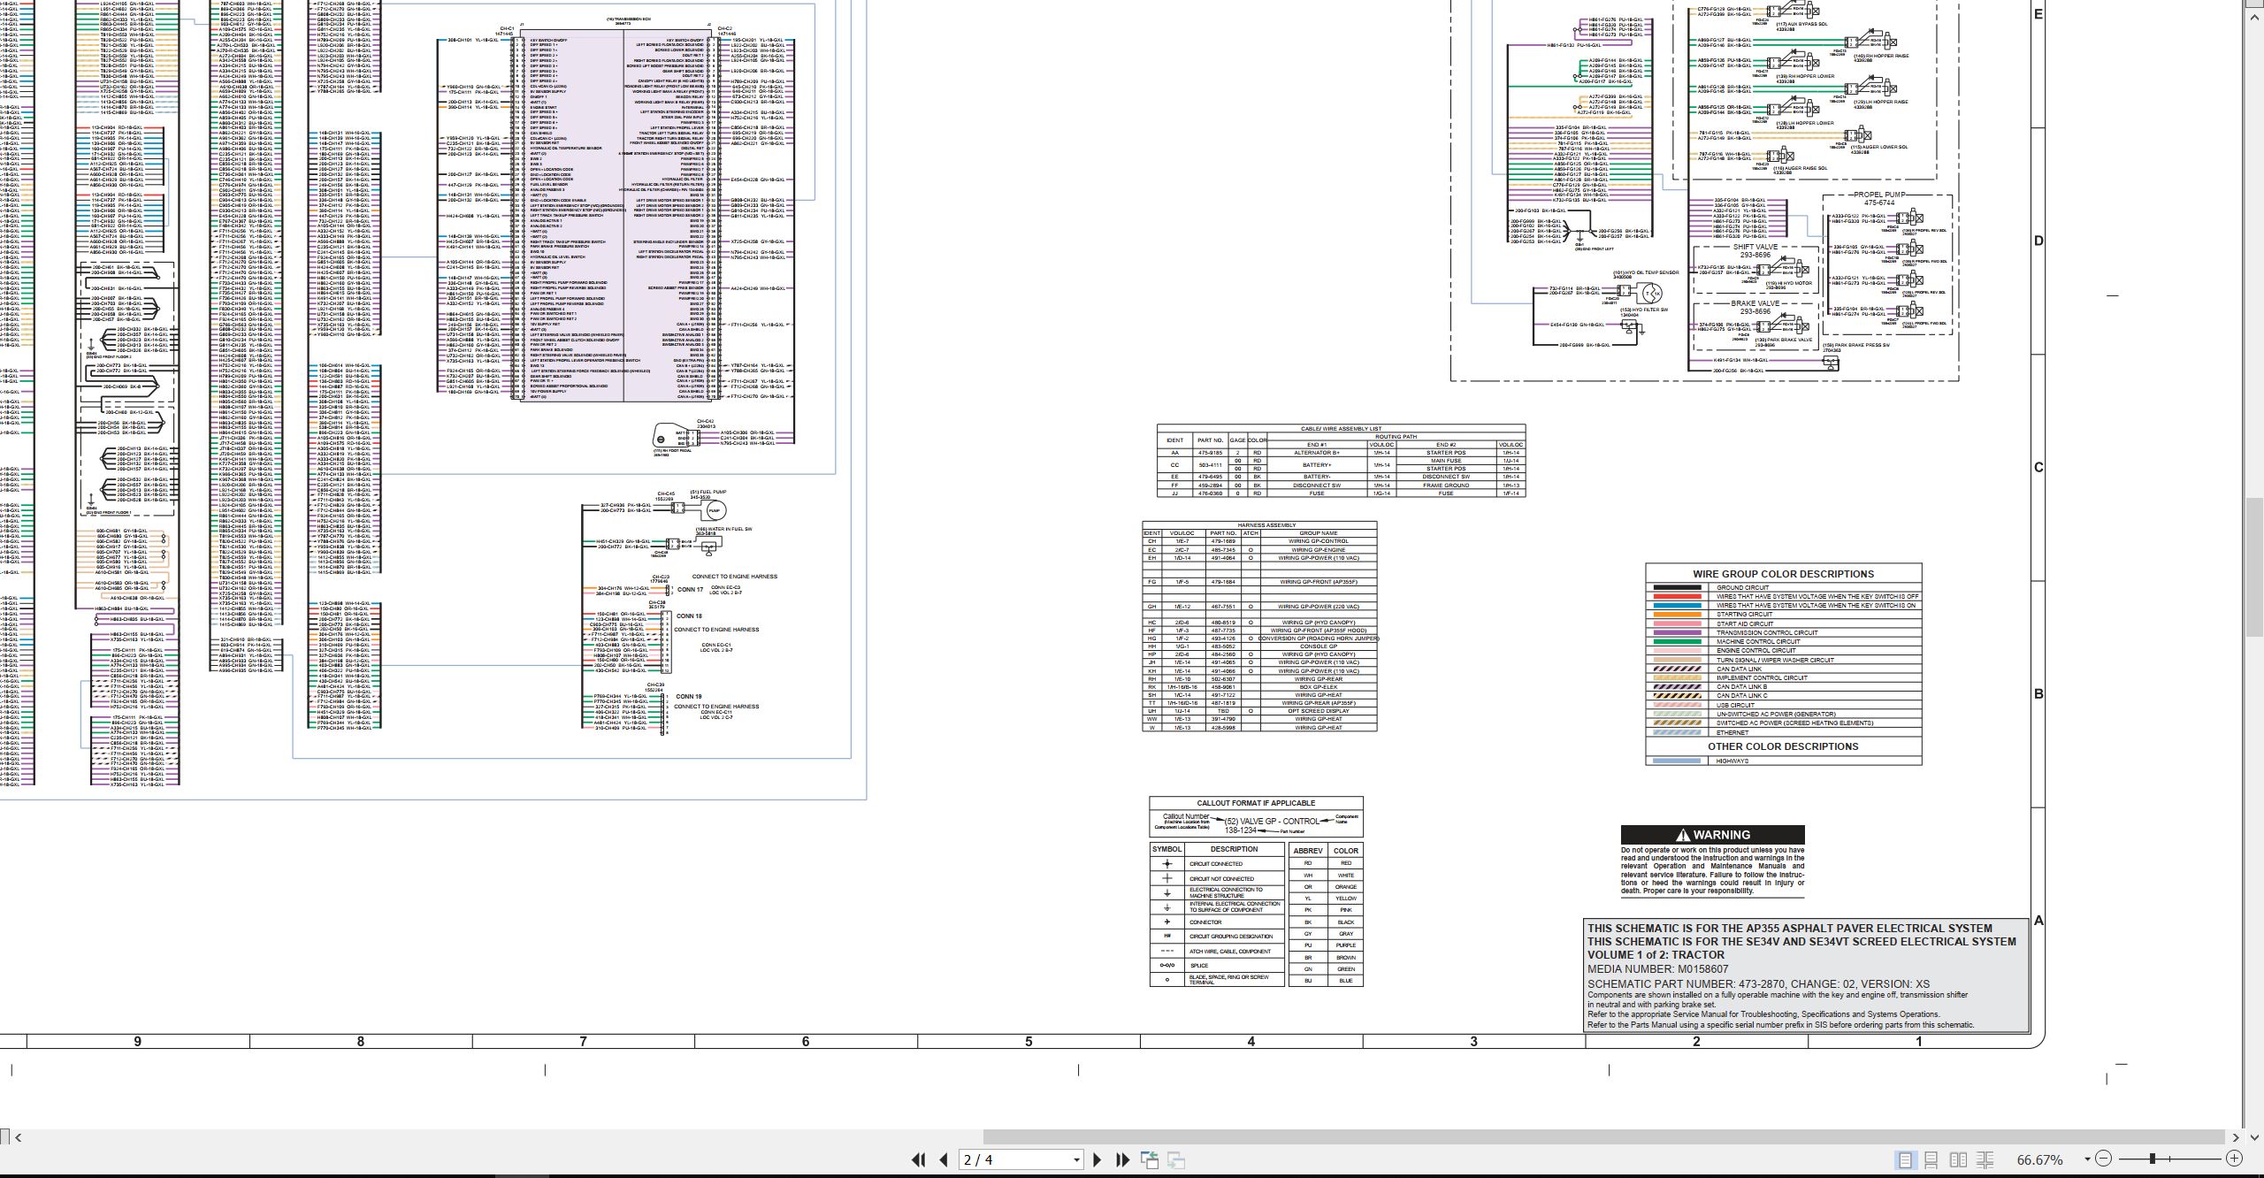This screenshot has height=1178, width=2264.
Task: Click the CIRCUIT CONNECTED symbol description
Action: point(1216,864)
